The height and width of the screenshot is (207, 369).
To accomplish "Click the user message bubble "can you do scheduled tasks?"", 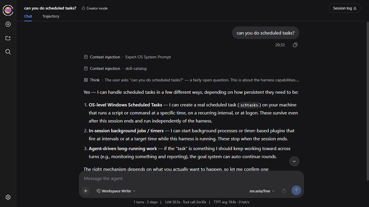I will click(266, 33).
